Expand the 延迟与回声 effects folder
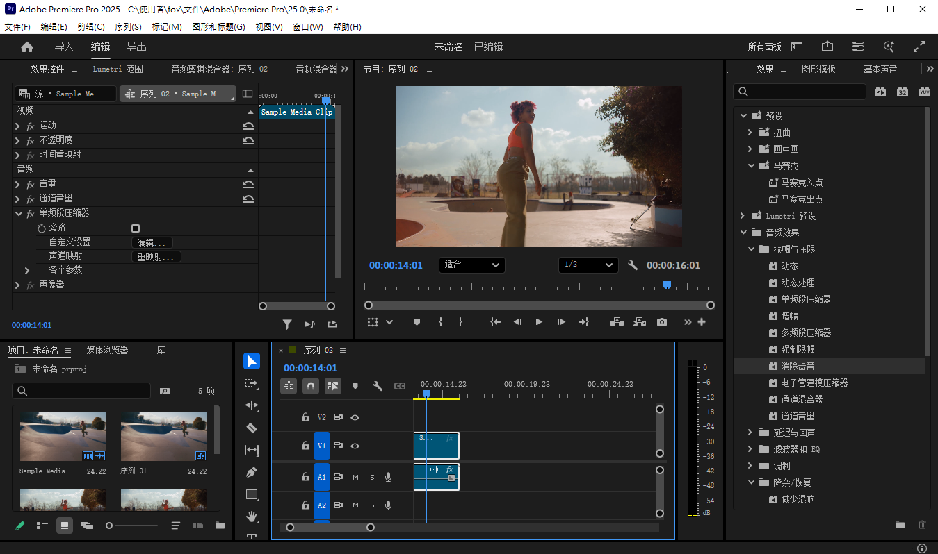This screenshot has width=938, height=554. (751, 433)
